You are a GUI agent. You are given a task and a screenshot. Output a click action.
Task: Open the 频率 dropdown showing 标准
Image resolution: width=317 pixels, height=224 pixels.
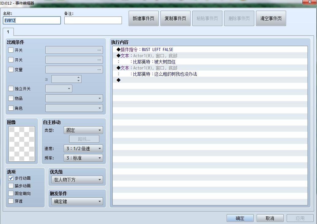(83, 158)
